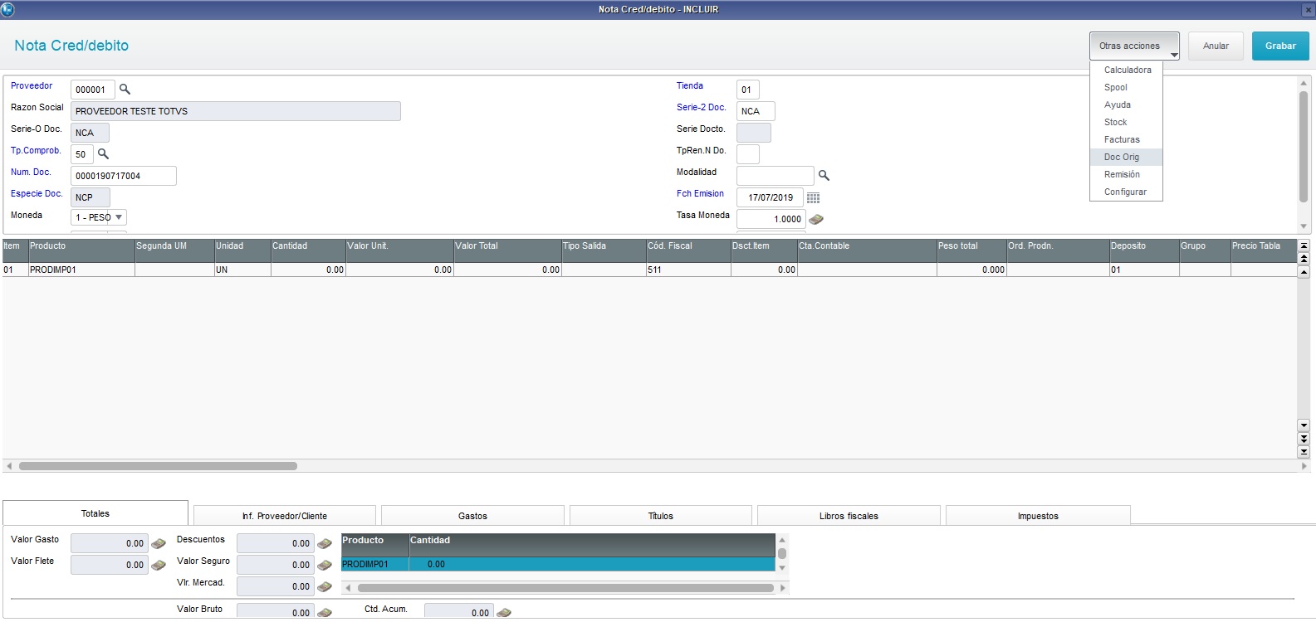The image size is (1316, 622).
Task: Open Proveedor lookup magnifier icon
Action: 125,89
